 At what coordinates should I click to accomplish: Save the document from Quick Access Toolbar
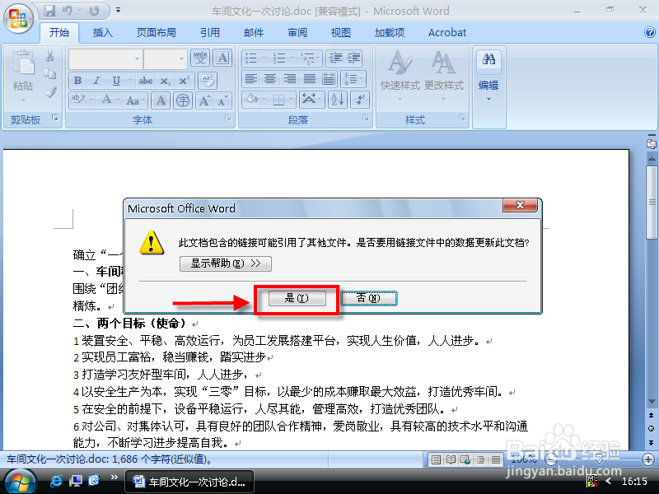coord(49,11)
